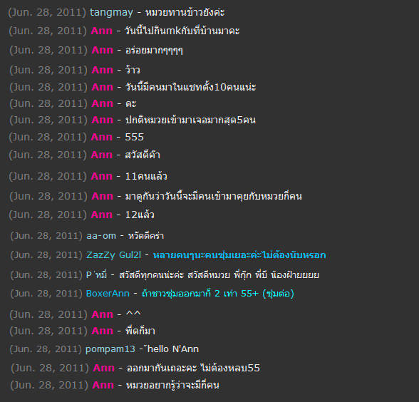The height and width of the screenshot is (402, 419).
Task: Click the message mentioning 10คน in chat
Action: (x=190, y=87)
